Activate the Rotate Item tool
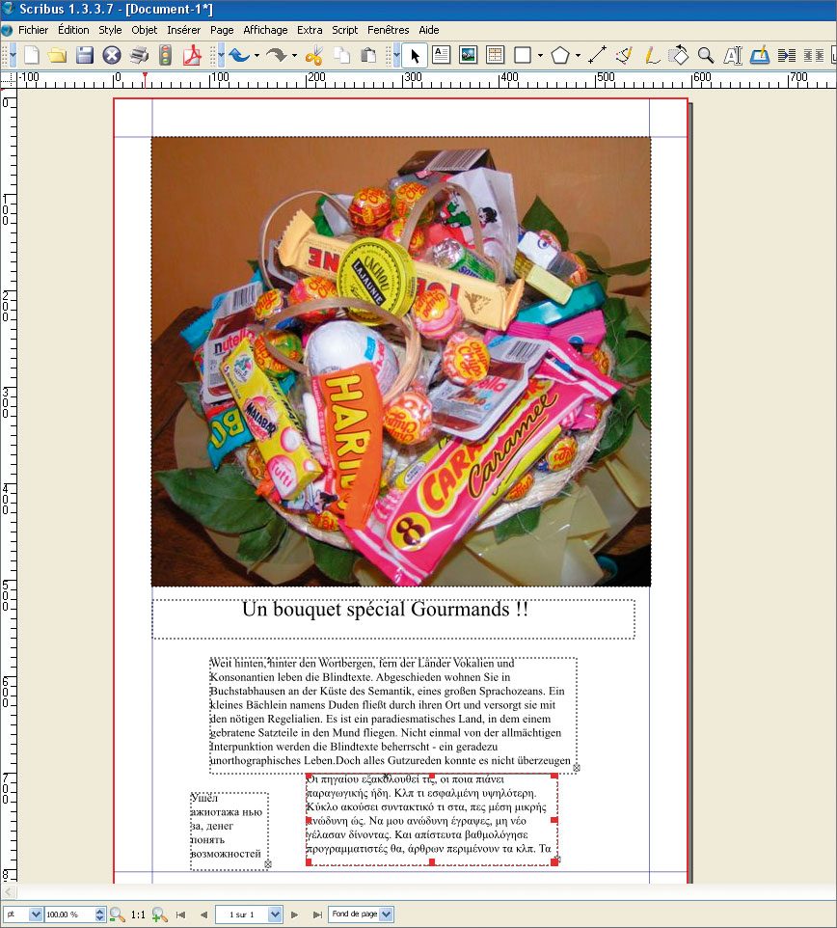The image size is (837, 928). point(679,55)
